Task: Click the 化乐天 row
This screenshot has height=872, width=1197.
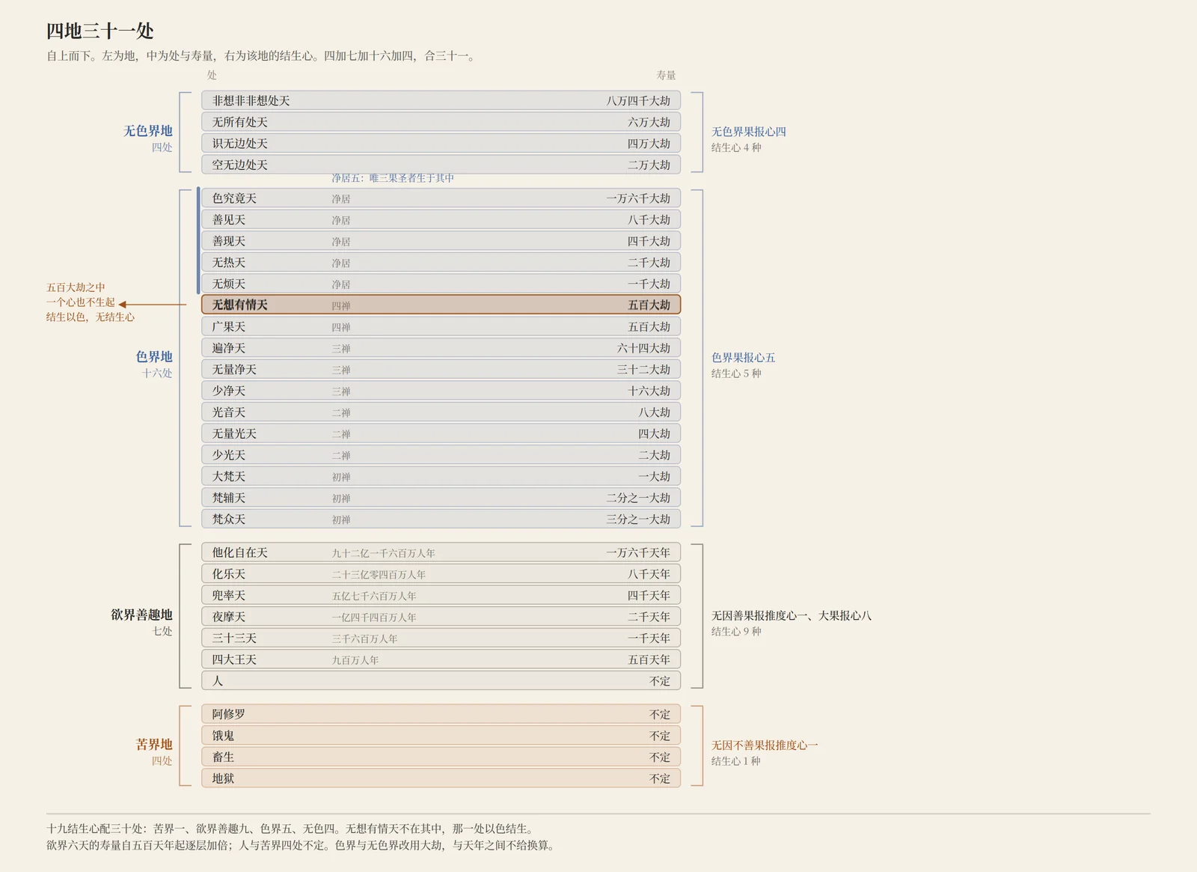Action: [441, 574]
